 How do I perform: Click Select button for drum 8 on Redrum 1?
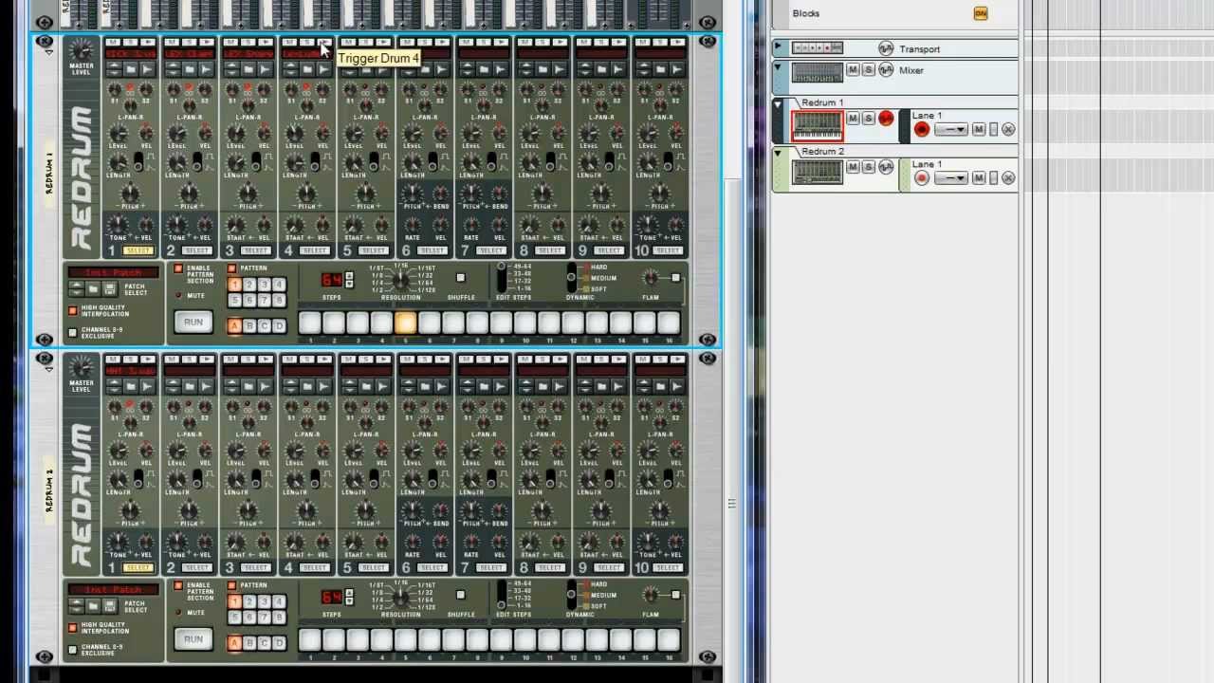click(x=550, y=250)
